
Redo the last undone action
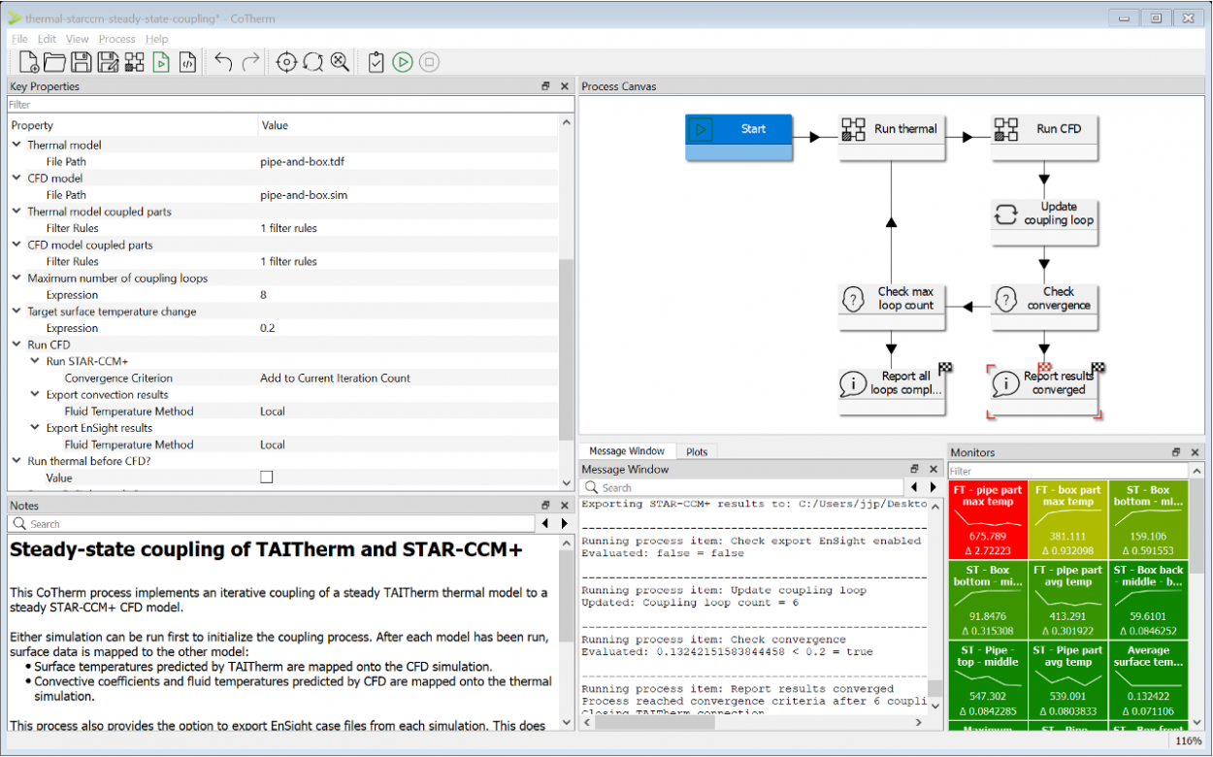pyautogui.click(x=250, y=62)
